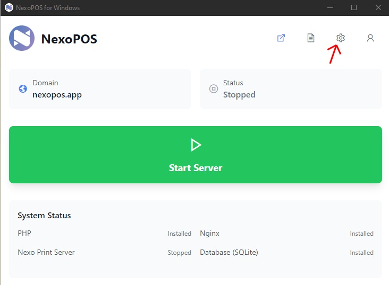Click the Database (SQLite) label

[229, 252]
